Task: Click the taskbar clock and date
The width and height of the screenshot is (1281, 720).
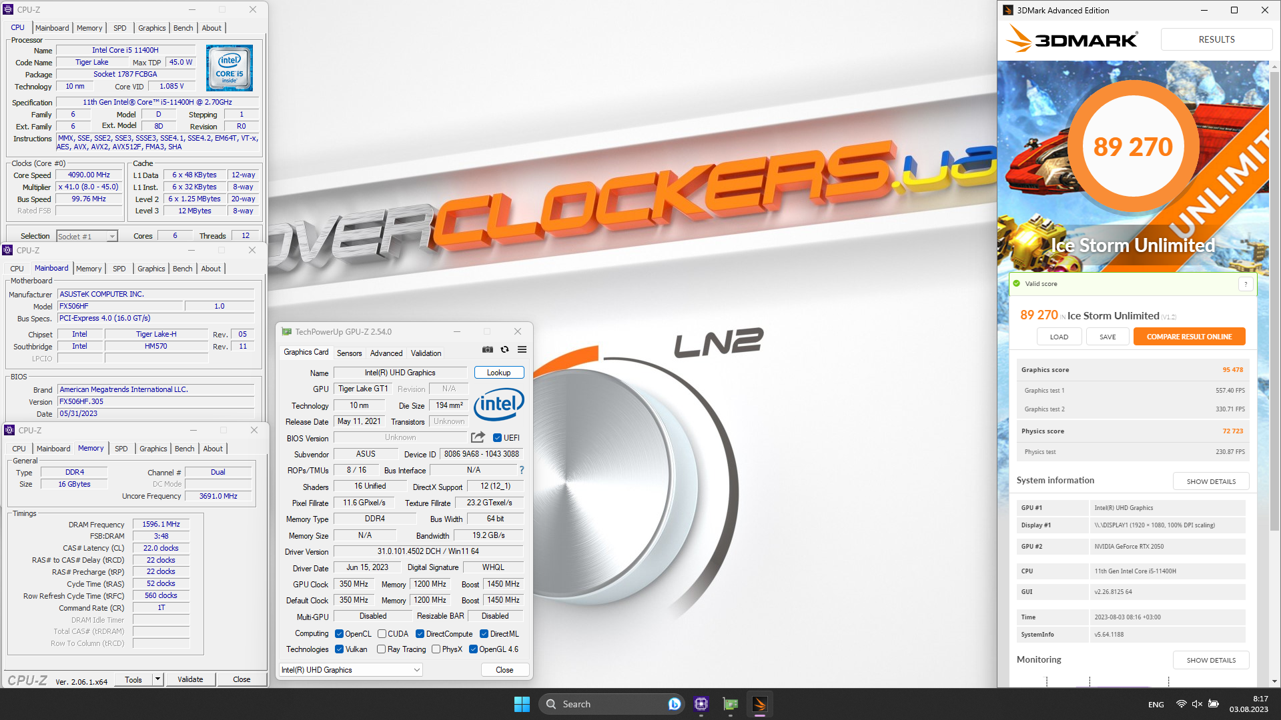Action: (x=1249, y=704)
